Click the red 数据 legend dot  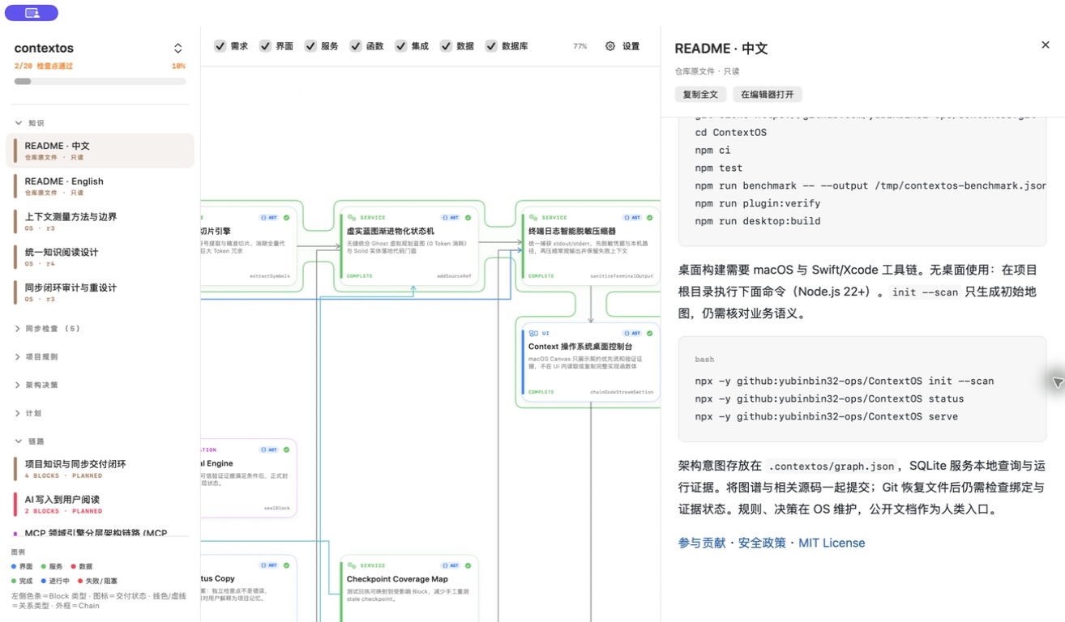tap(74, 567)
